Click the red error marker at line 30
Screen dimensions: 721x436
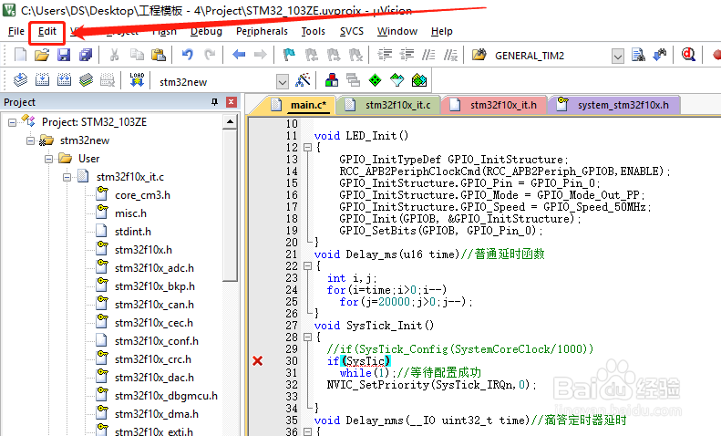pyautogui.click(x=257, y=361)
